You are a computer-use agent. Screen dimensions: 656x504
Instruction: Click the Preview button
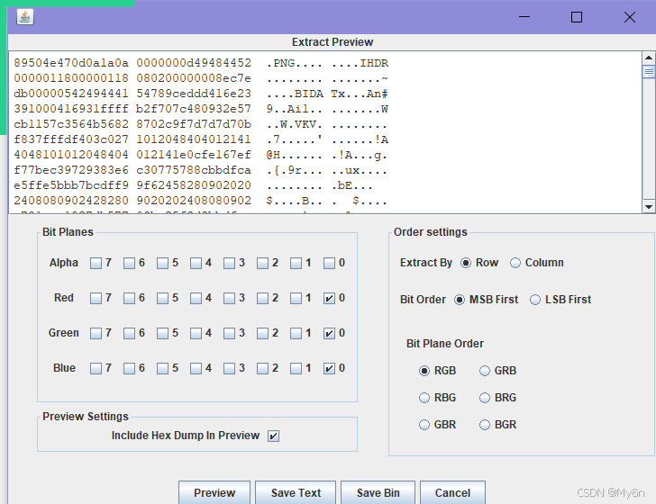pos(214,492)
